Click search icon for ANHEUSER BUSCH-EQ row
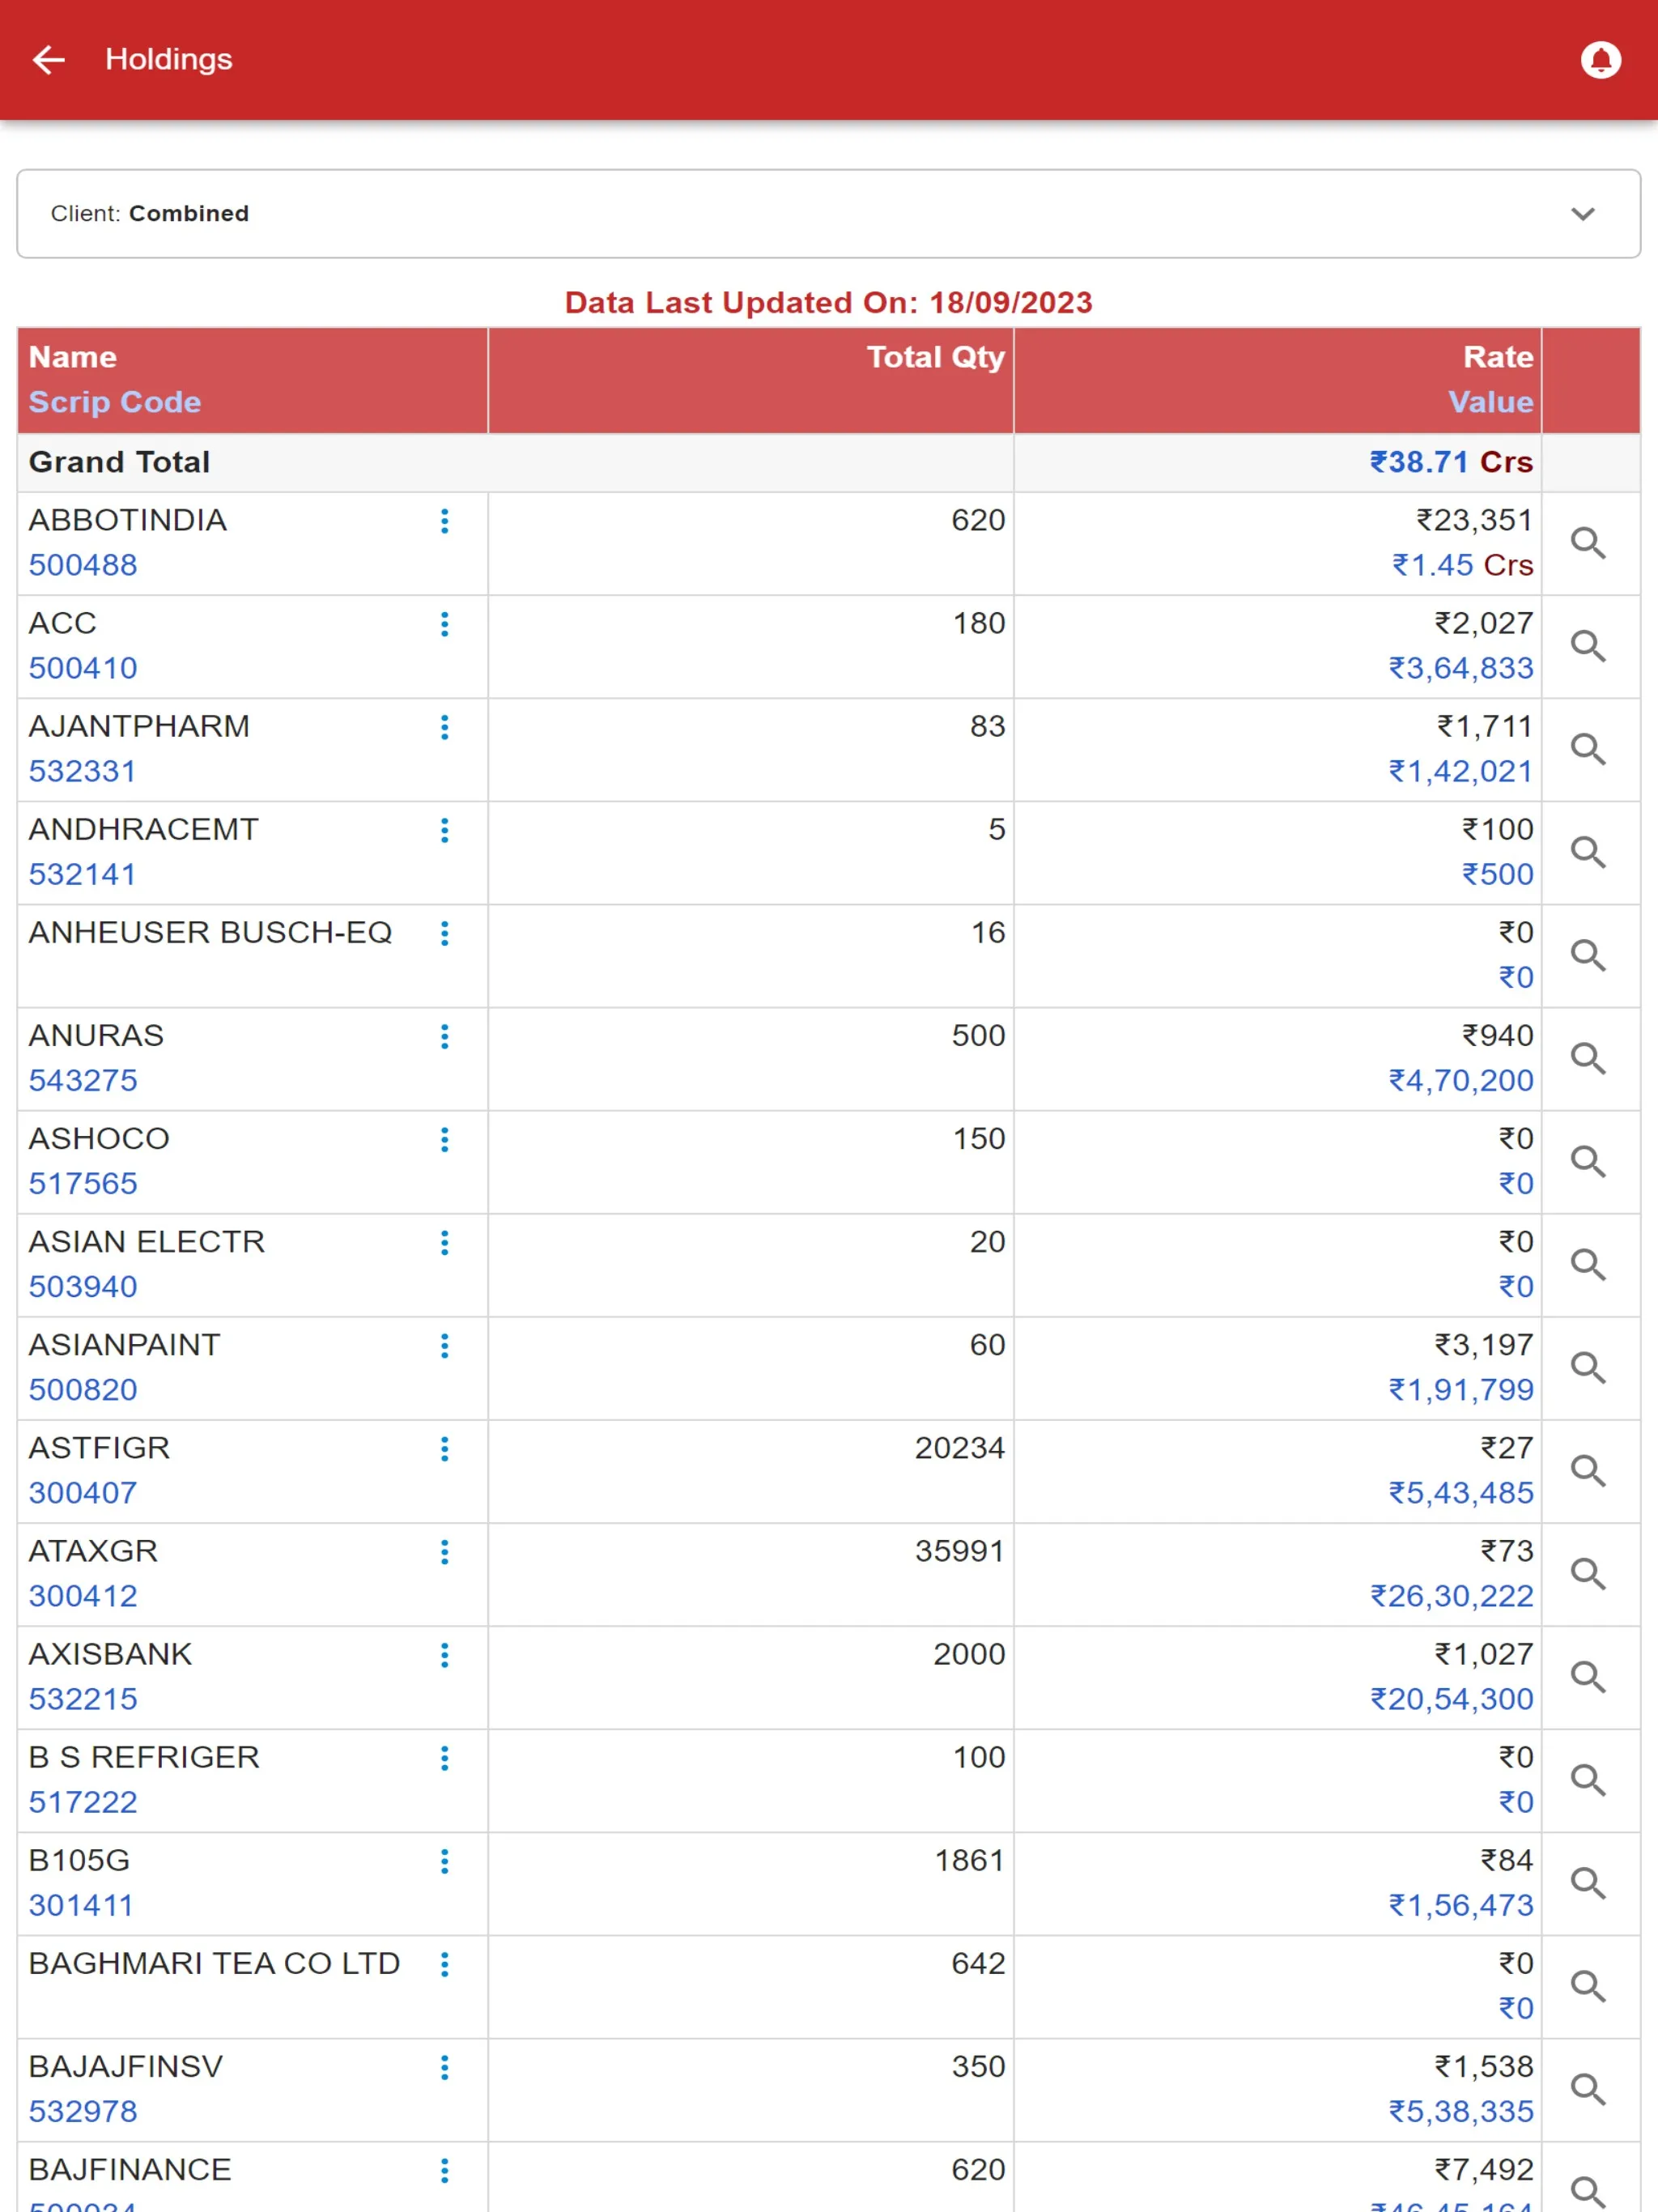1658x2212 pixels. tap(1588, 955)
